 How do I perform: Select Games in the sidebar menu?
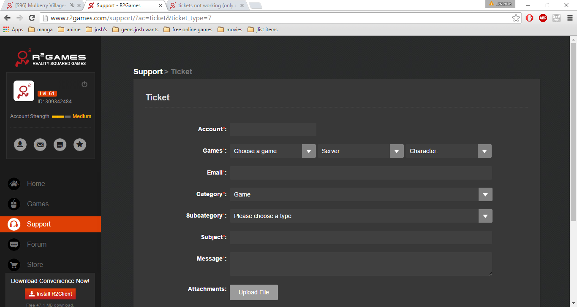pos(38,204)
